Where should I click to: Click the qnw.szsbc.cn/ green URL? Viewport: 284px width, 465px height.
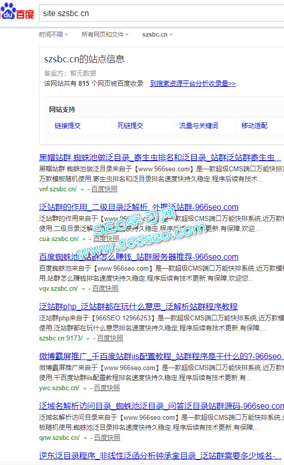pyautogui.click(x=59, y=438)
